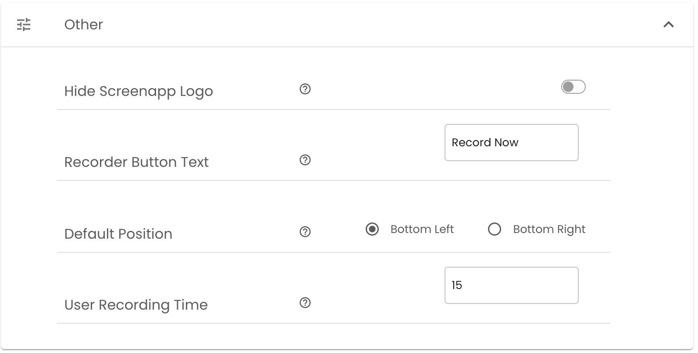Show the Default Position help tooltip icon
Image resolution: width=698 pixels, height=353 pixels.
[x=305, y=232]
